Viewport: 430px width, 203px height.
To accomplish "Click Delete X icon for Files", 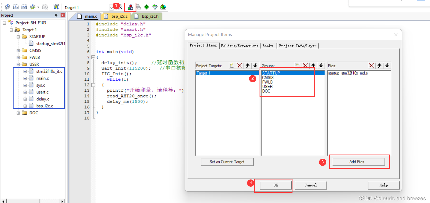I will (372, 66).
